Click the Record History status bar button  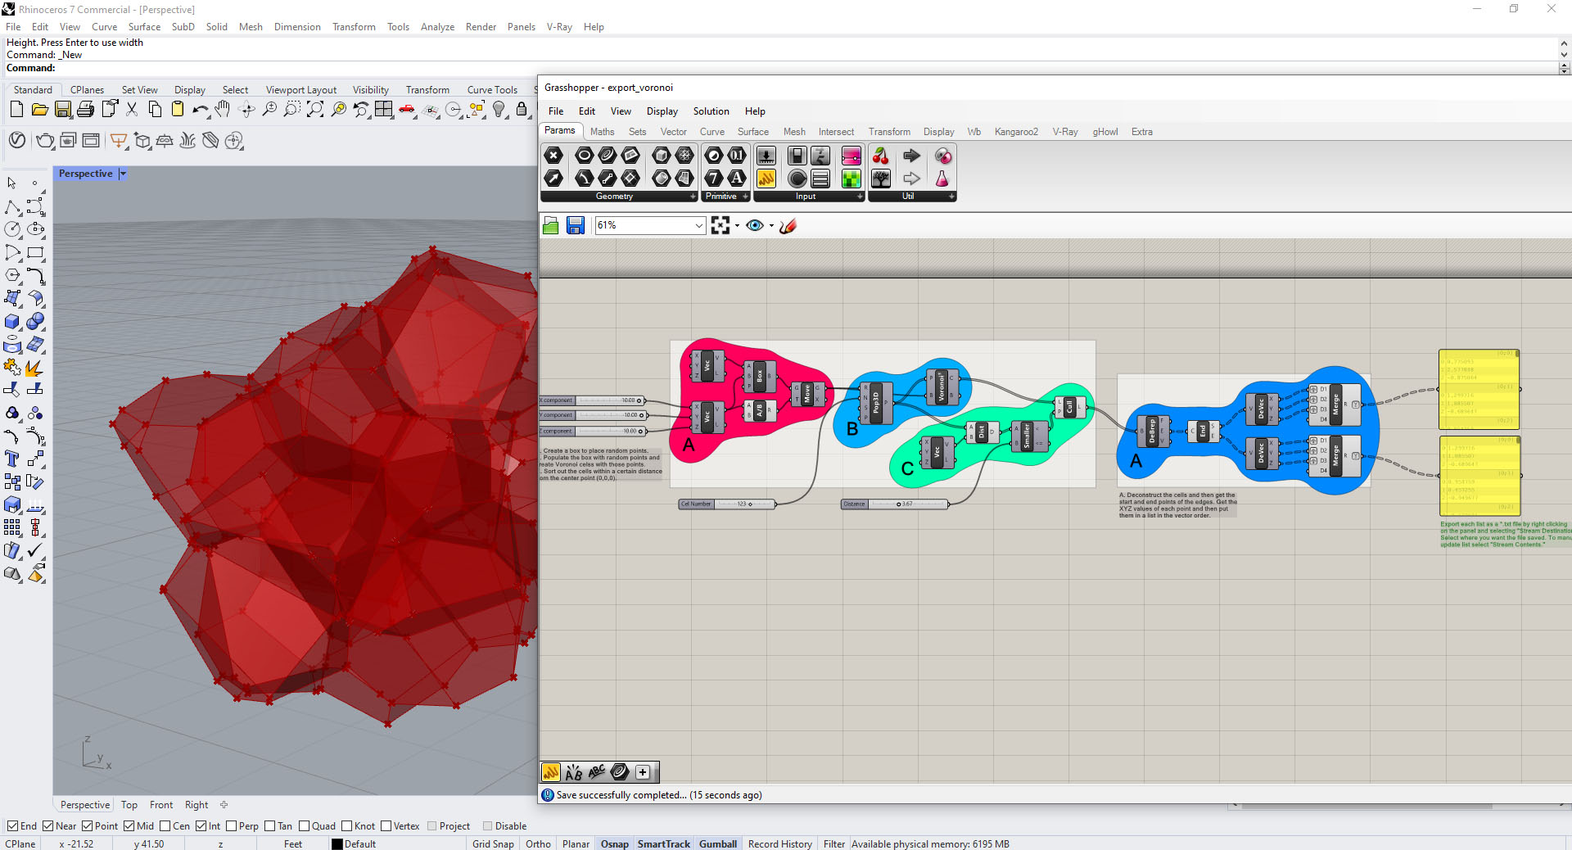[x=779, y=843]
